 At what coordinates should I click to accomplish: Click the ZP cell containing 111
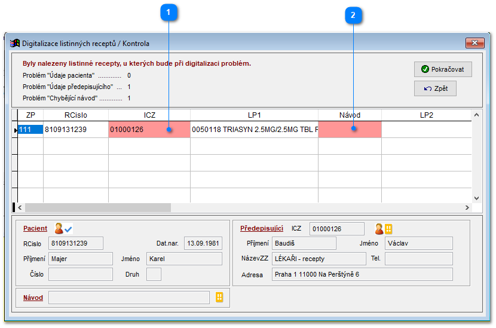(x=30, y=129)
